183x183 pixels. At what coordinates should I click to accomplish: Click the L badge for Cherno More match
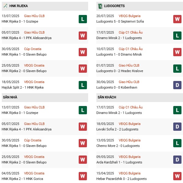pyautogui.click(x=177, y=143)
